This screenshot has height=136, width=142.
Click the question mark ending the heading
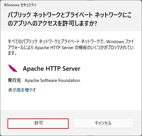point(96,23)
